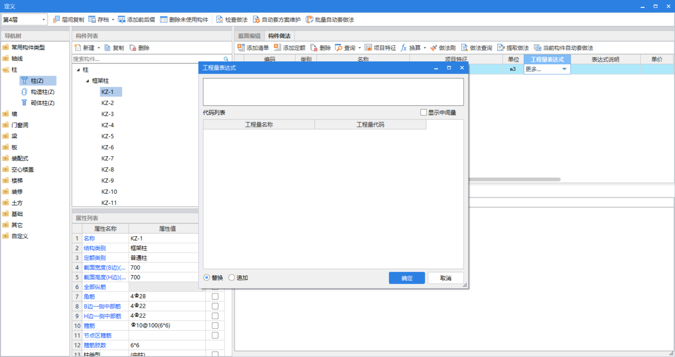
Task: Click the 查询 icon
Action: (339, 48)
